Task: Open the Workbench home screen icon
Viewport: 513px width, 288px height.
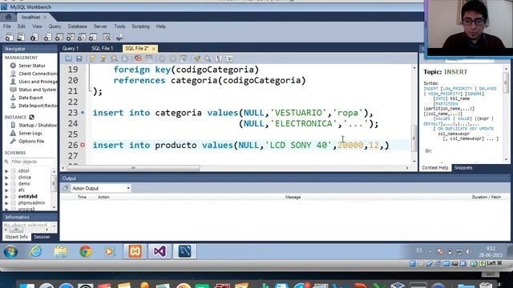Action: [9, 17]
